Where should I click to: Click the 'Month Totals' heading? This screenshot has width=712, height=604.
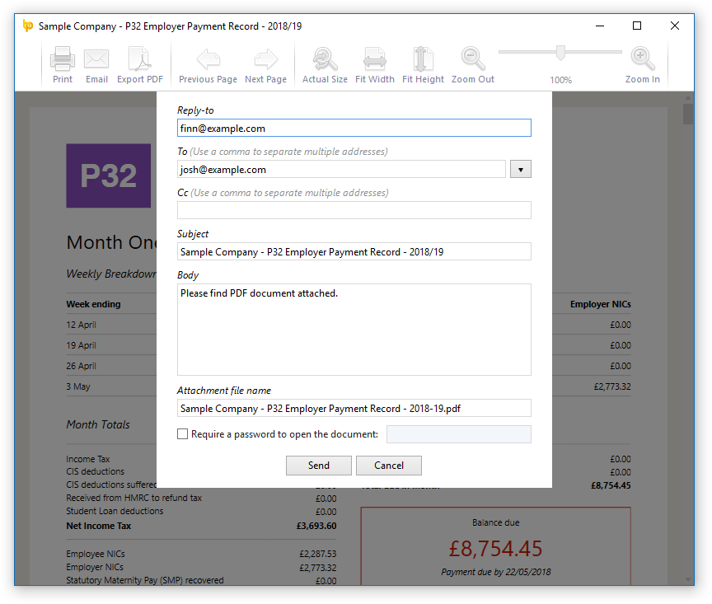click(98, 424)
